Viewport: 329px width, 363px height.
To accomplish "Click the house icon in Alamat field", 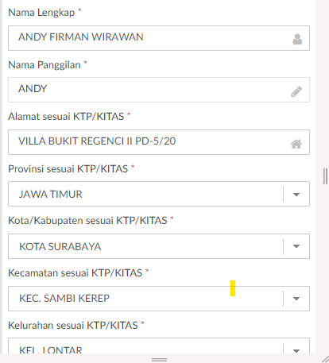I will point(296,144).
